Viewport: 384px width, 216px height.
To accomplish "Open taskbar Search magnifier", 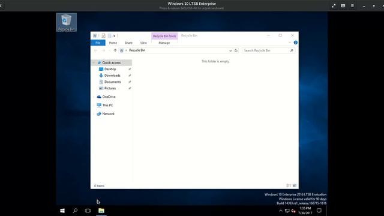I will pyautogui.click(x=75, y=211).
